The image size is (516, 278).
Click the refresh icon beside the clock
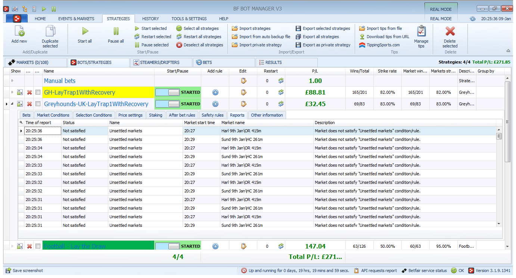click(x=473, y=19)
